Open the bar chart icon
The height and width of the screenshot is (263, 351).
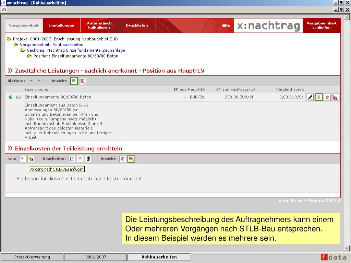point(335,97)
